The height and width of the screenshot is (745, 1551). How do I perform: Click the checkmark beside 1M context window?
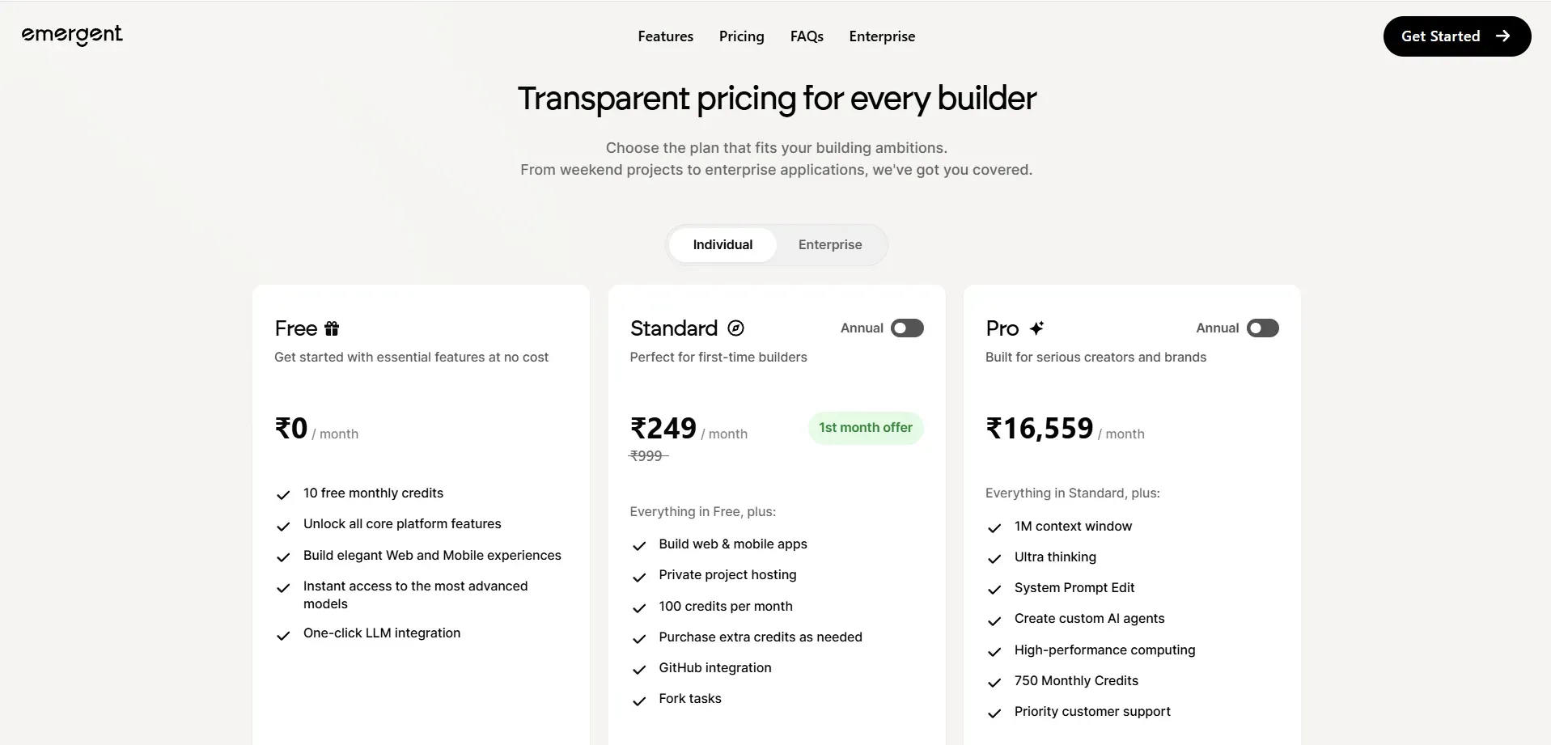click(994, 527)
